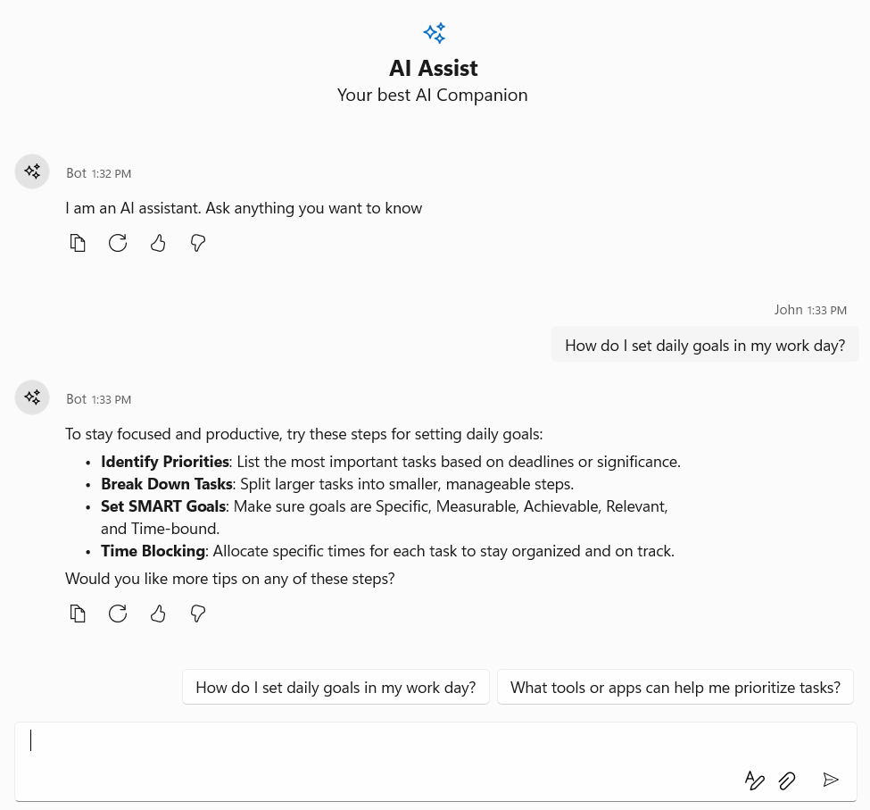Image resolution: width=870 pixels, height=810 pixels.
Task: Copy the daily goals response
Action: click(x=78, y=614)
